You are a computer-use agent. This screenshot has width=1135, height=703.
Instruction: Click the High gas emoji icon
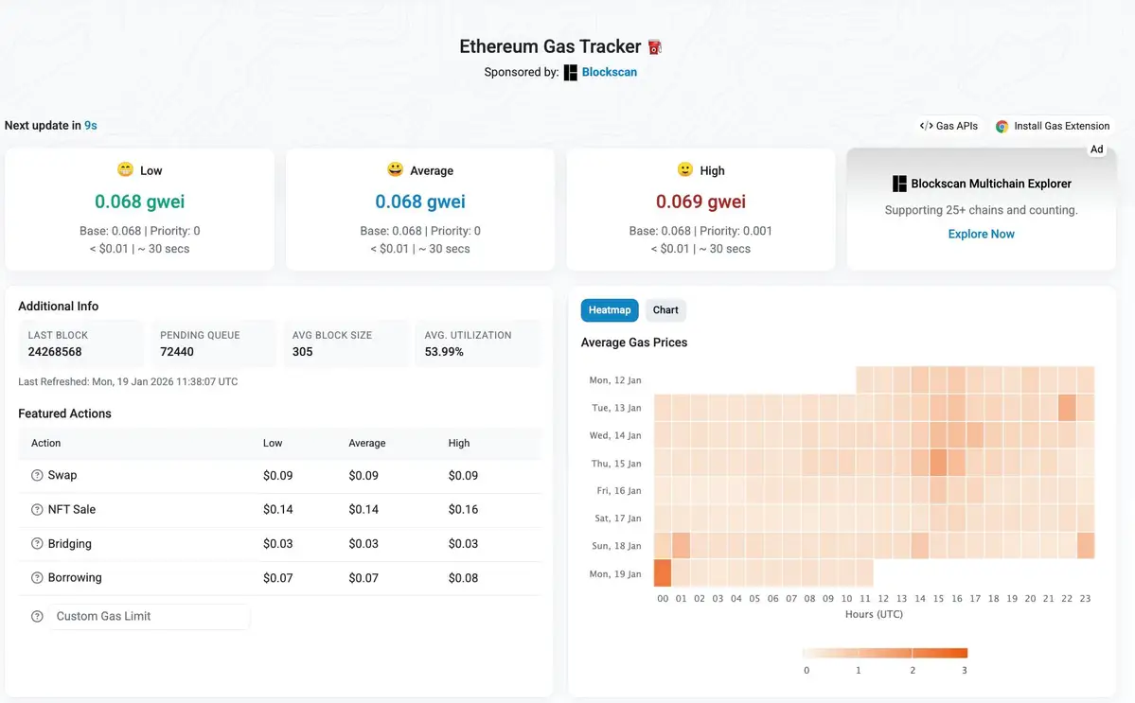point(683,169)
